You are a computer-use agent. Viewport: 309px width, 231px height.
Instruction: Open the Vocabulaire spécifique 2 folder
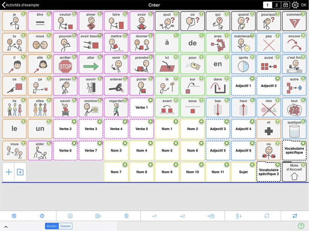pyautogui.click(x=269, y=172)
